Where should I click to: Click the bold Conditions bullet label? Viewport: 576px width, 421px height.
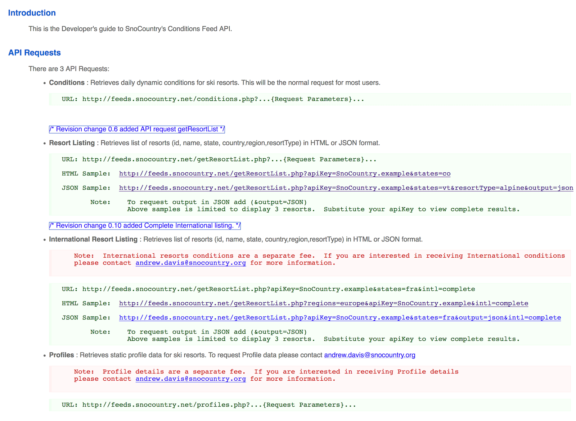coord(67,83)
